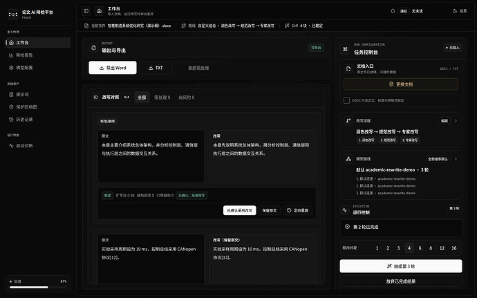Click the 运行控制 activity pulse icon
This screenshot has height=298, width=477.
[x=345, y=209]
